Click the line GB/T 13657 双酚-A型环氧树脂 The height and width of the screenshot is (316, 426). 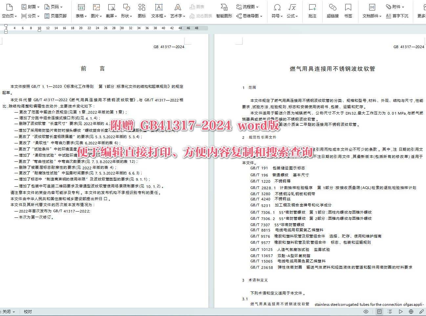pyautogui.click(x=280, y=256)
